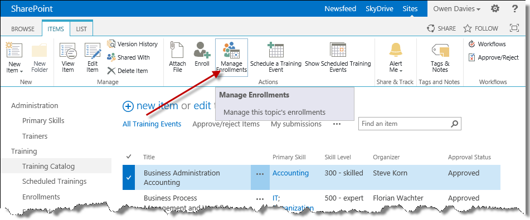
Task: Click the Enroll ribbon icon
Action: (202, 50)
